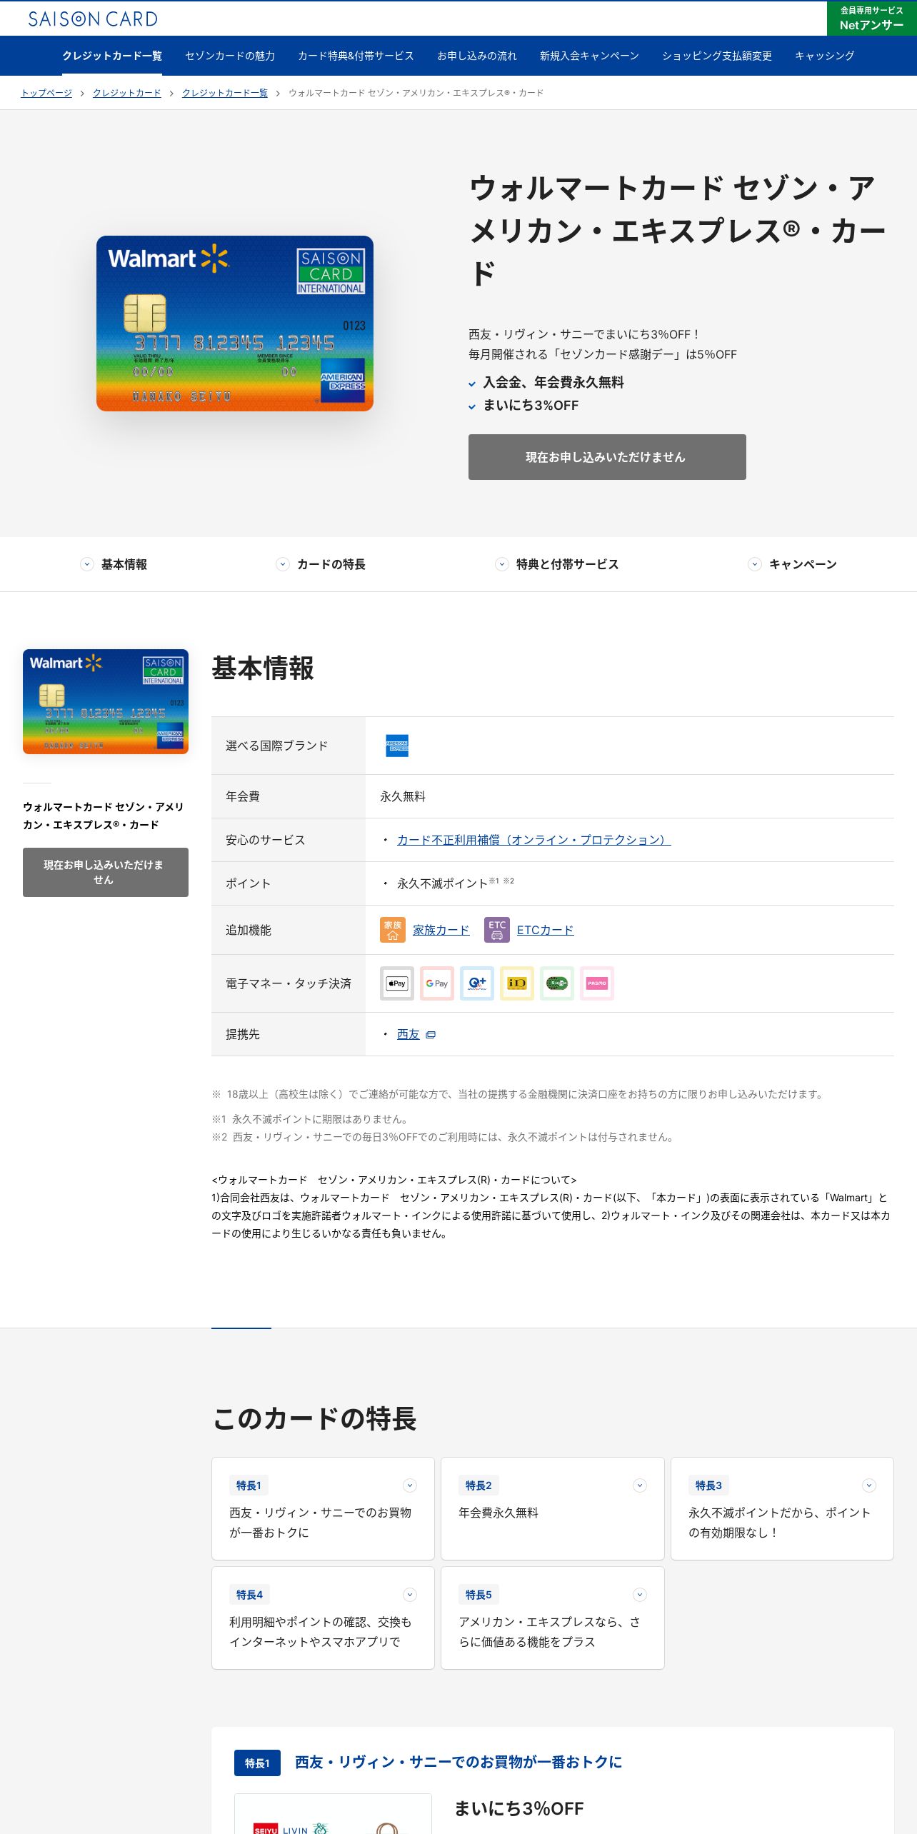Open キャッシング menu item
This screenshot has width=917, height=1834.
825,56
